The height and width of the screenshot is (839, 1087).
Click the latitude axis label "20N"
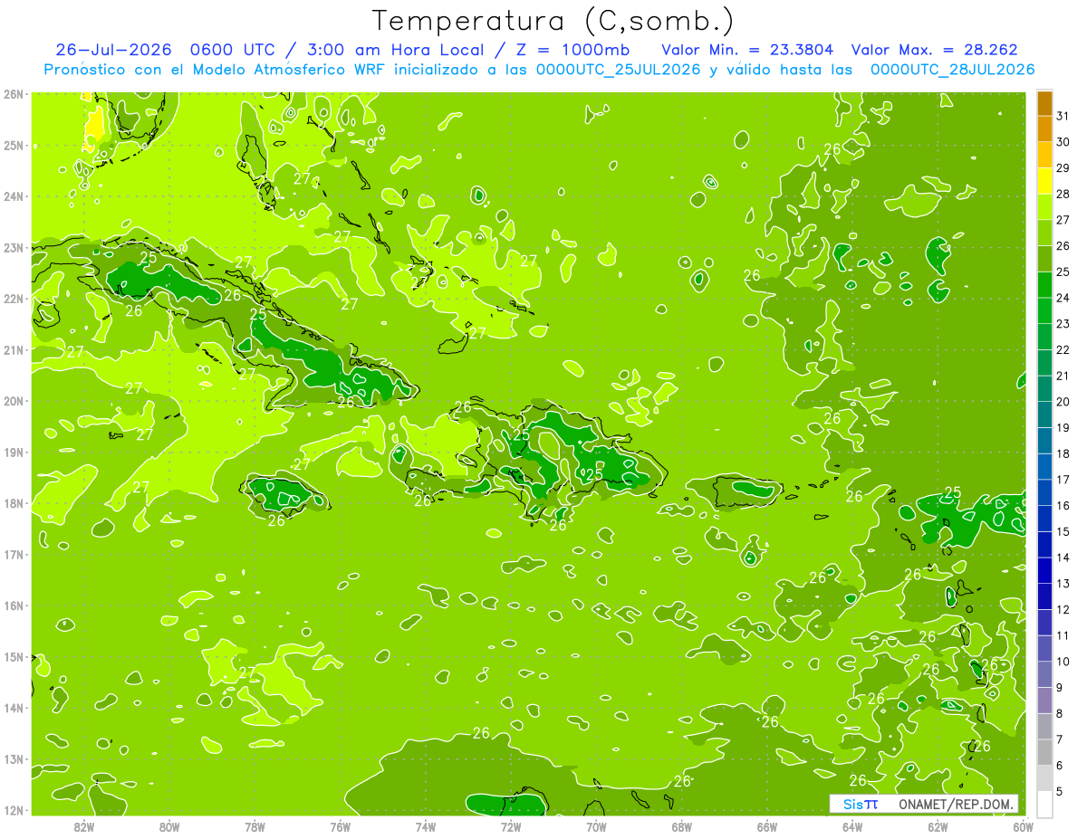point(14,401)
